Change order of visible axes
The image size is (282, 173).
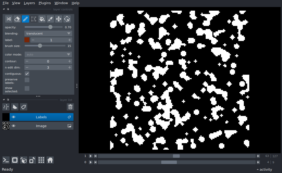(x=24, y=160)
